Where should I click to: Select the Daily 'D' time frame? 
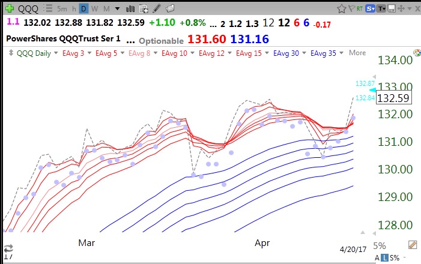click(x=83, y=9)
